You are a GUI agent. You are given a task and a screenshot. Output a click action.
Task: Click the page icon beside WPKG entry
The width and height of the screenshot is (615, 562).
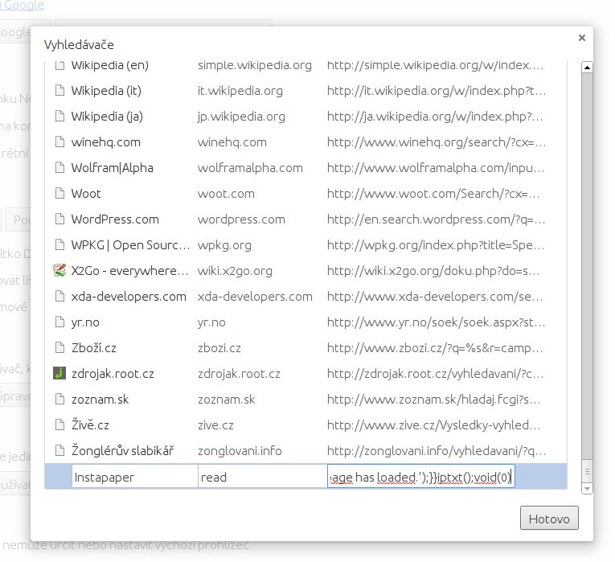click(x=59, y=244)
